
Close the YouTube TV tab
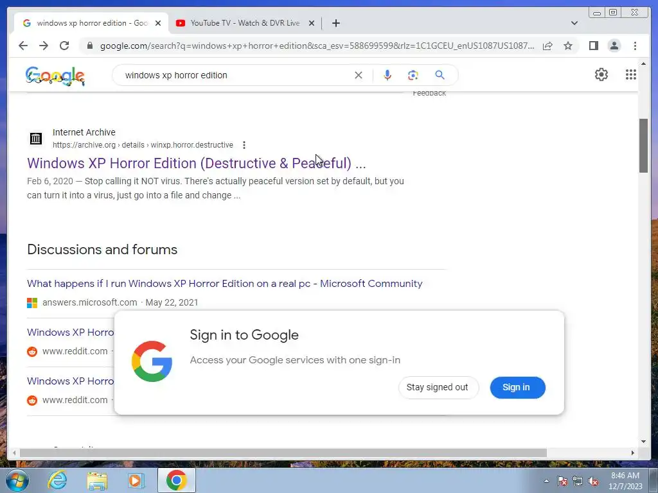click(312, 23)
